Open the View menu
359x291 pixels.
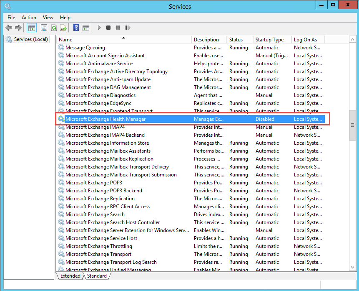48,18
